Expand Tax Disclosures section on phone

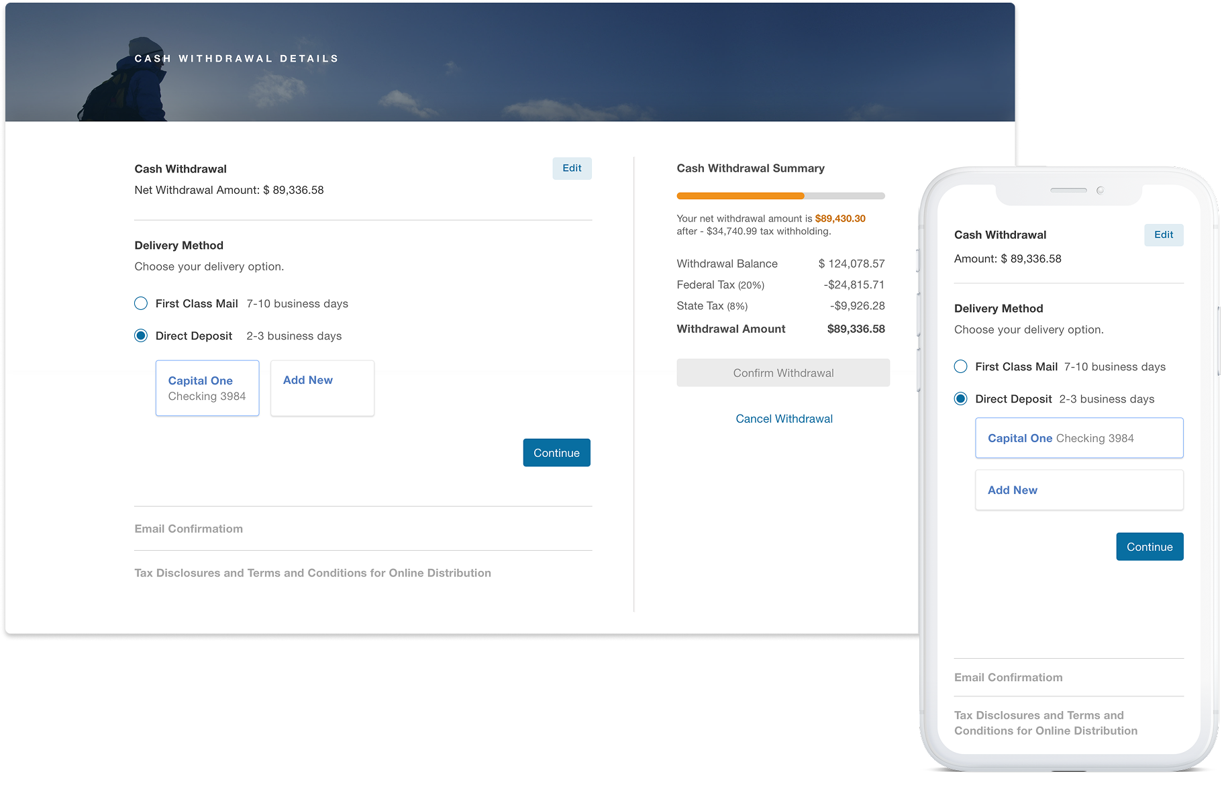[1045, 723]
